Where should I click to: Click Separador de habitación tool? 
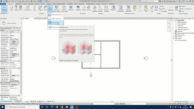[121, 9]
